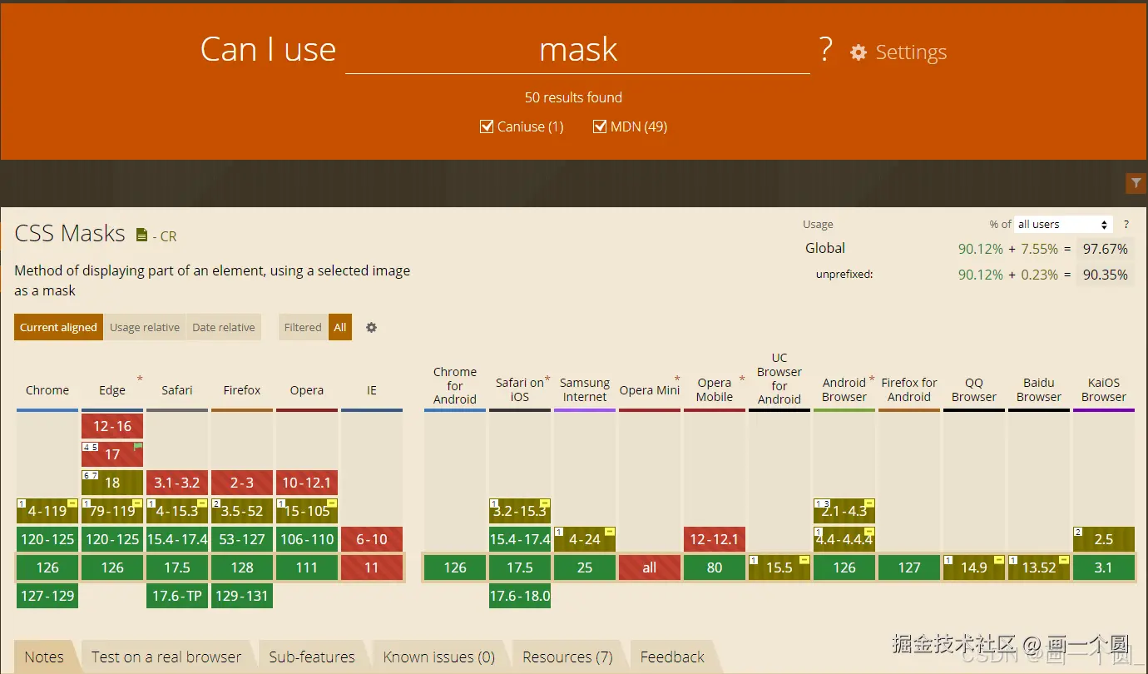Click the Firefox 129-131 cell

pyautogui.click(x=242, y=596)
